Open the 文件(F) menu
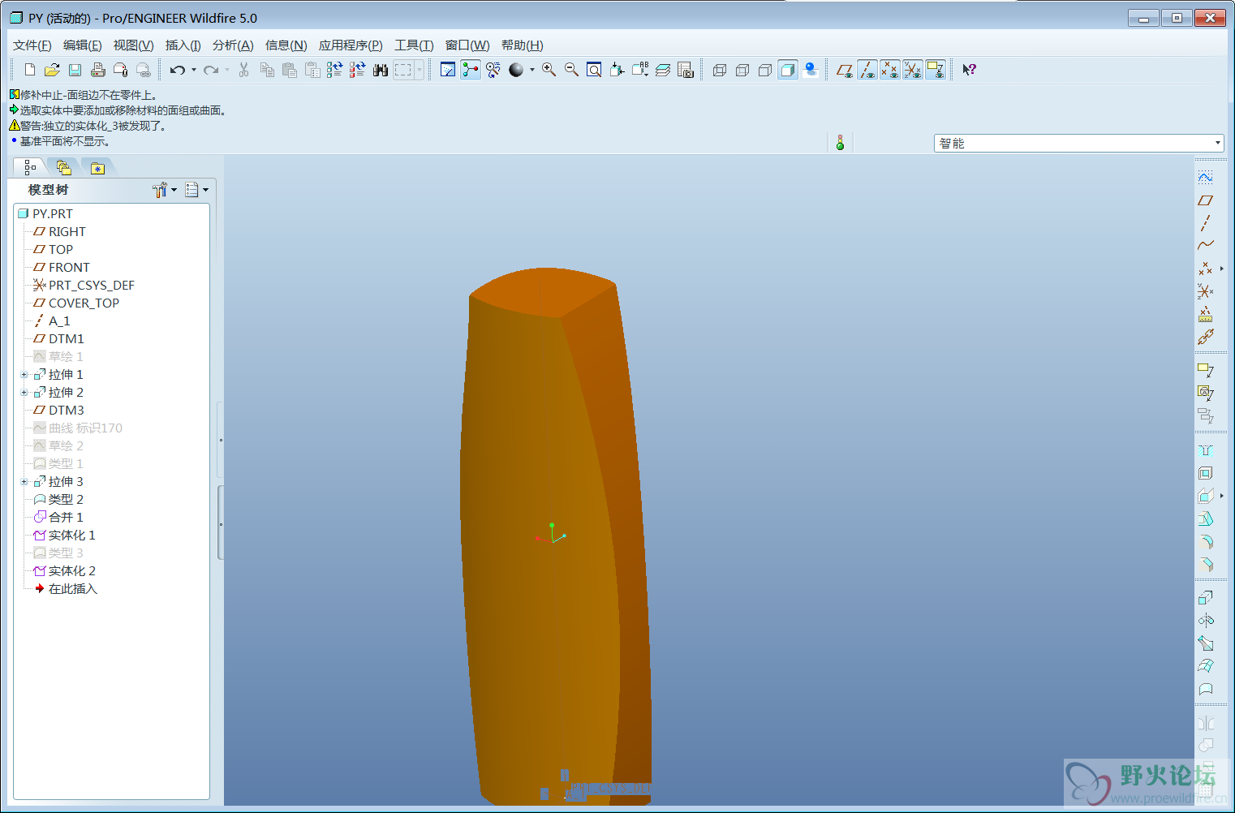Screen dimensions: 1235x813 click(x=32, y=45)
